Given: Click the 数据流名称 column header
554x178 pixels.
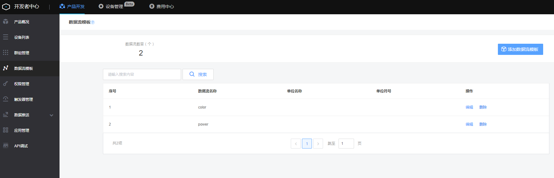Looking at the screenshot, I should [x=207, y=91].
